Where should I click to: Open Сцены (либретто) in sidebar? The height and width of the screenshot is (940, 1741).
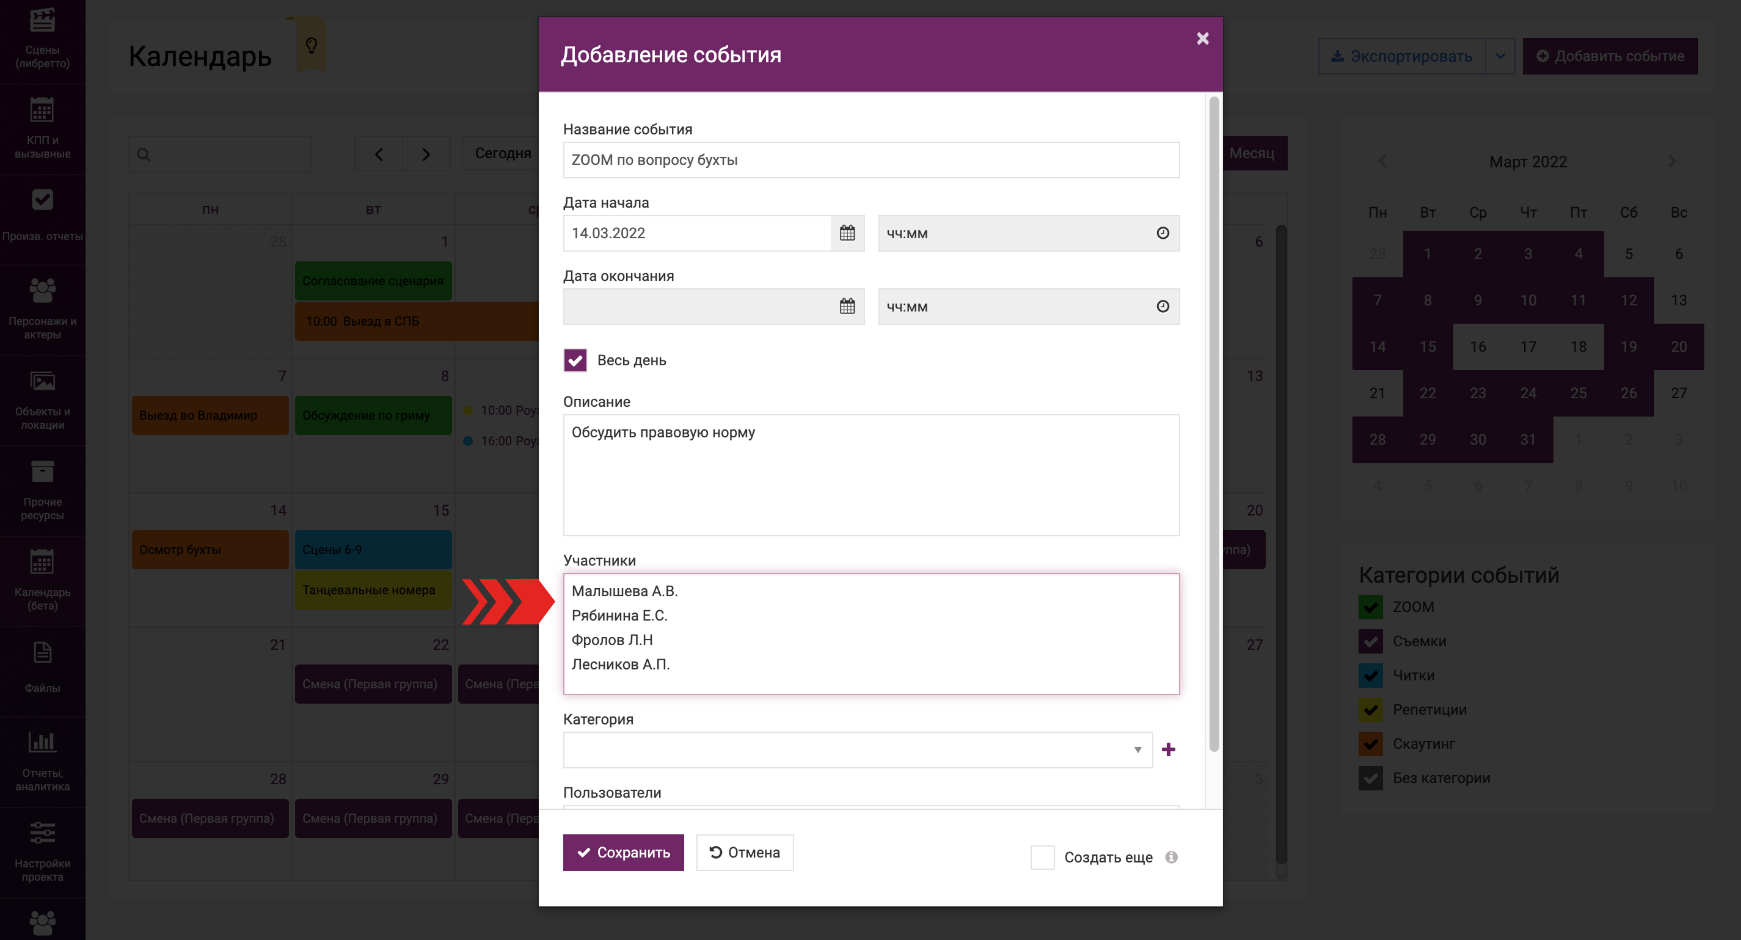(43, 40)
